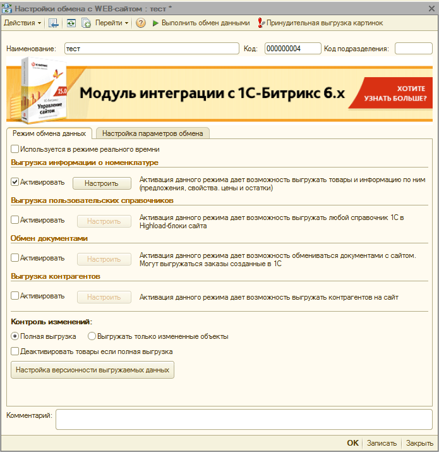Image resolution: width=439 pixels, height=452 pixels.
Task: Open the Действия dropdown menu
Action: click(23, 23)
